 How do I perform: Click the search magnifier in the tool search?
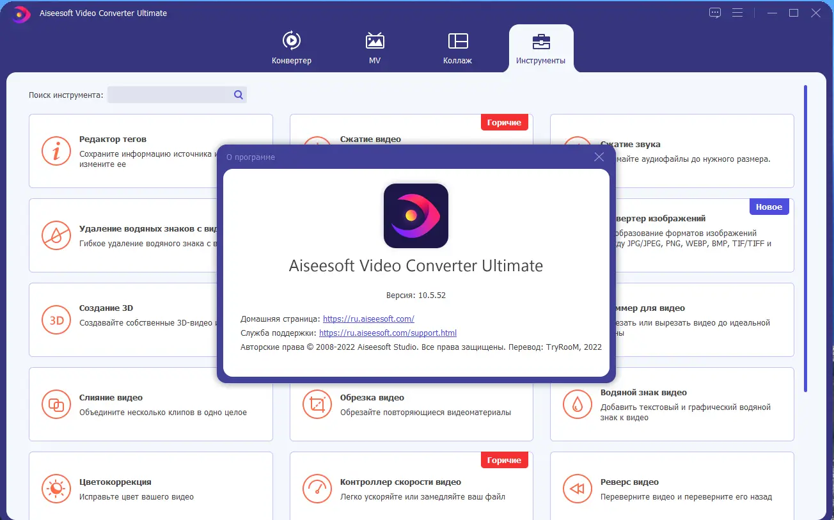(238, 94)
